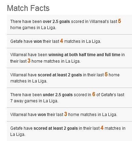Click the orange 5 before 'home matches'
Screen dimensions: 132x141
pyautogui.click(x=106, y=74)
